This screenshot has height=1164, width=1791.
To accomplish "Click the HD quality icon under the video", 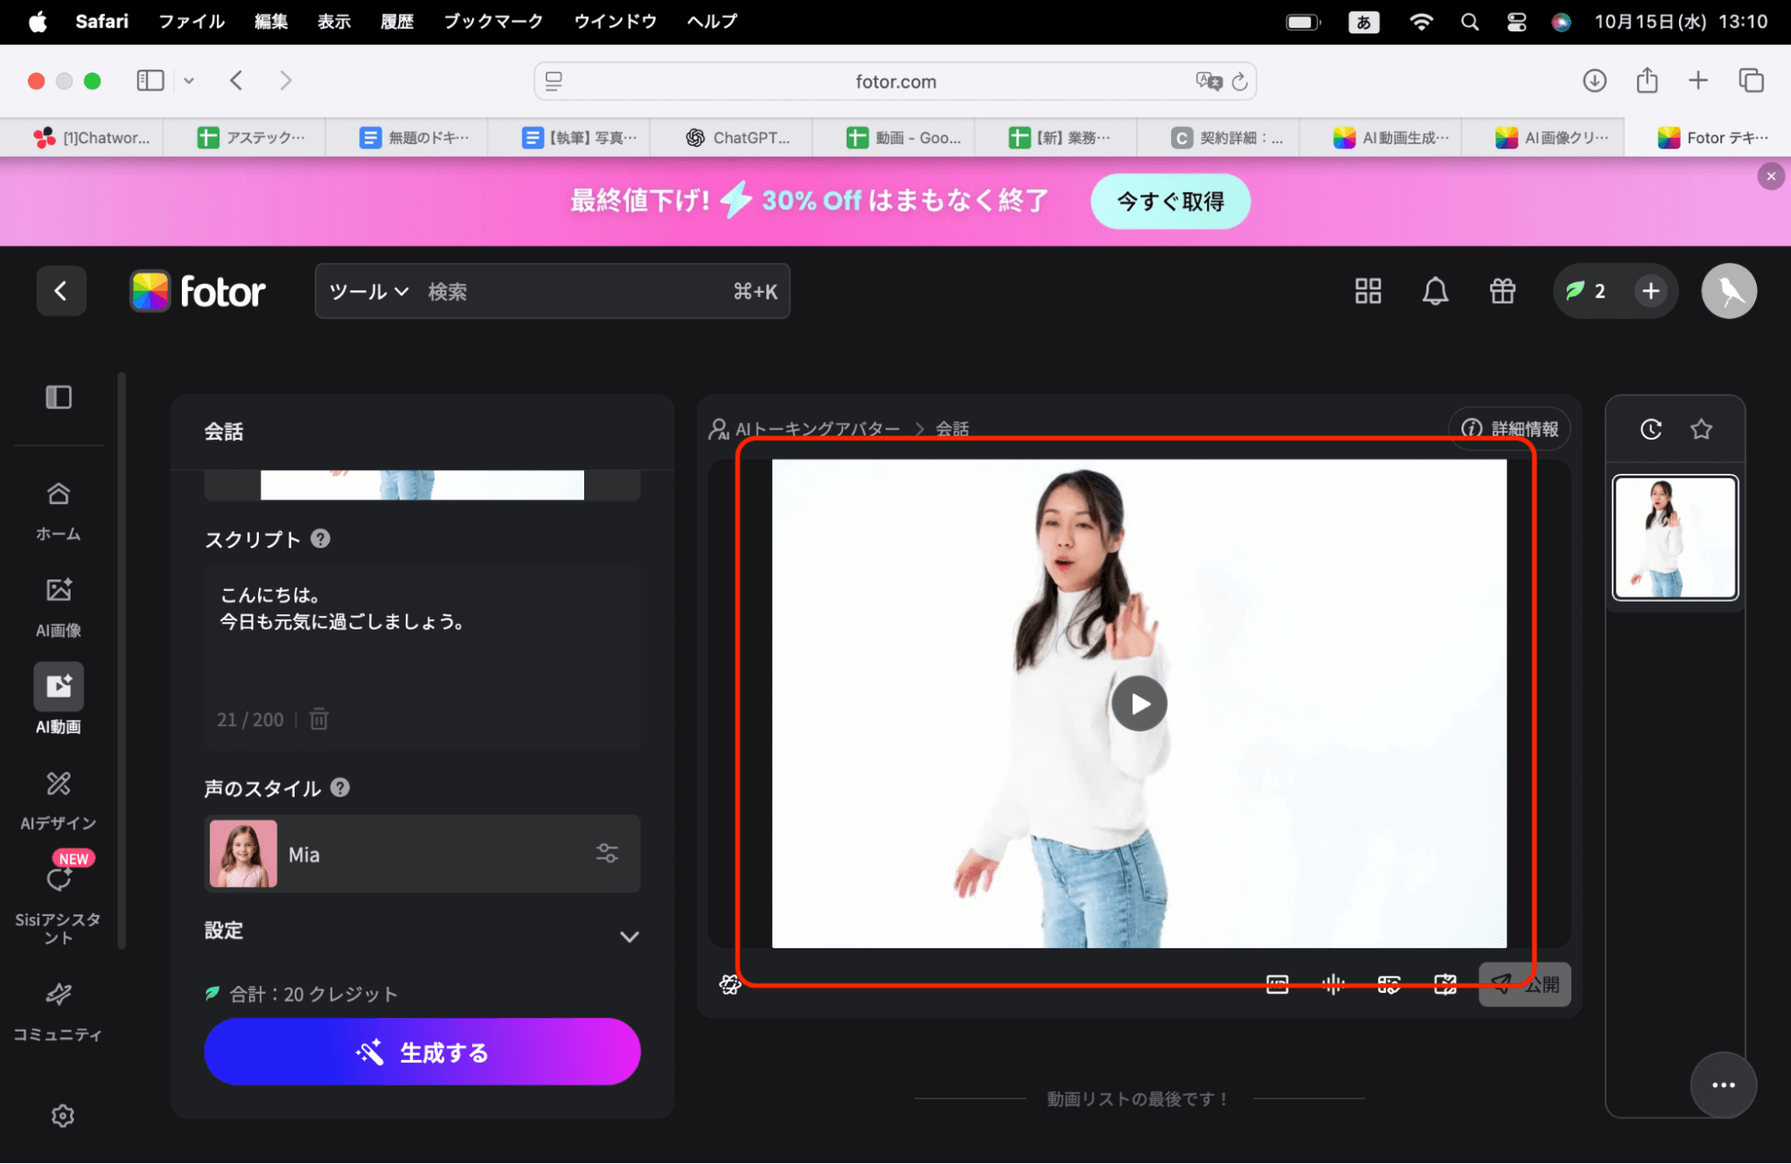I will [x=1277, y=983].
